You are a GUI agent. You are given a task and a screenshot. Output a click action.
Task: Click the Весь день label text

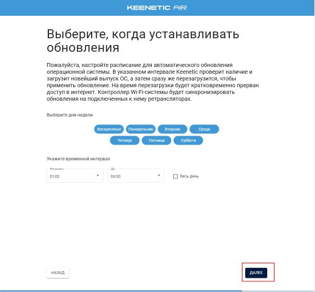(x=189, y=176)
